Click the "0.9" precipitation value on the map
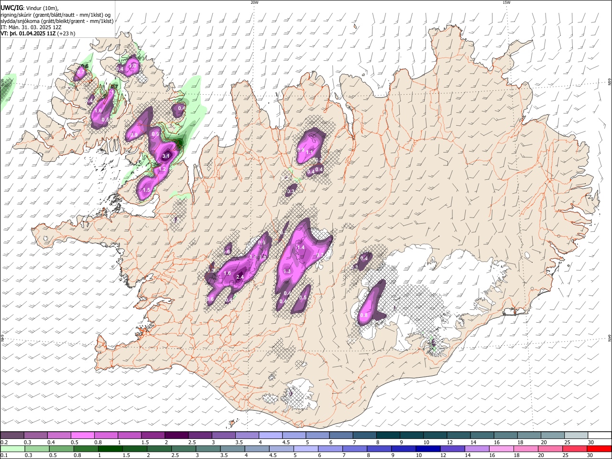 pos(134,135)
